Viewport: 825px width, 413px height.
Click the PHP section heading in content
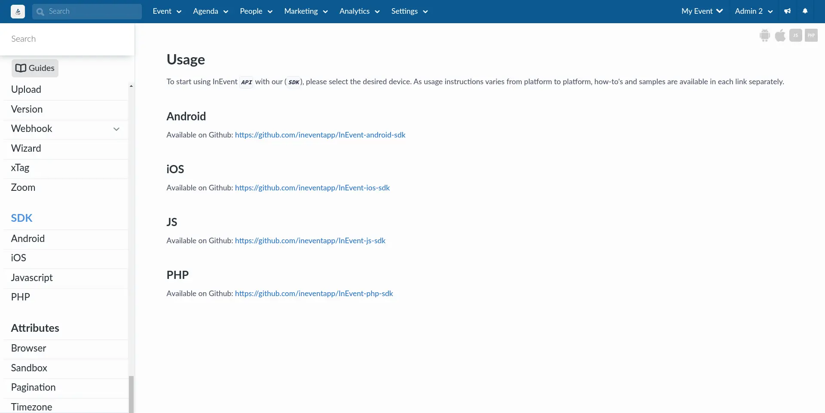click(x=177, y=275)
